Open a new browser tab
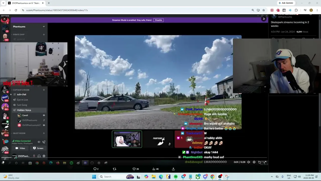The height and width of the screenshot is (181, 321). (49, 3)
